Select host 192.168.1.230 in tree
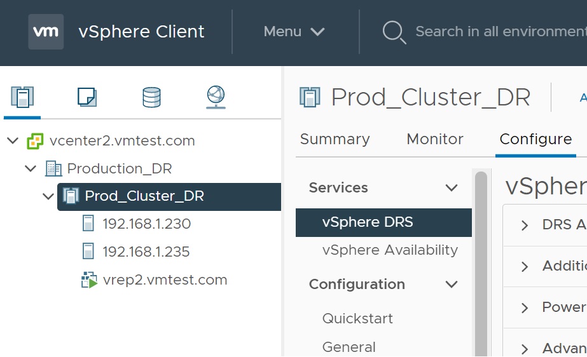Viewport: 587px width, 357px height. pyautogui.click(x=146, y=224)
